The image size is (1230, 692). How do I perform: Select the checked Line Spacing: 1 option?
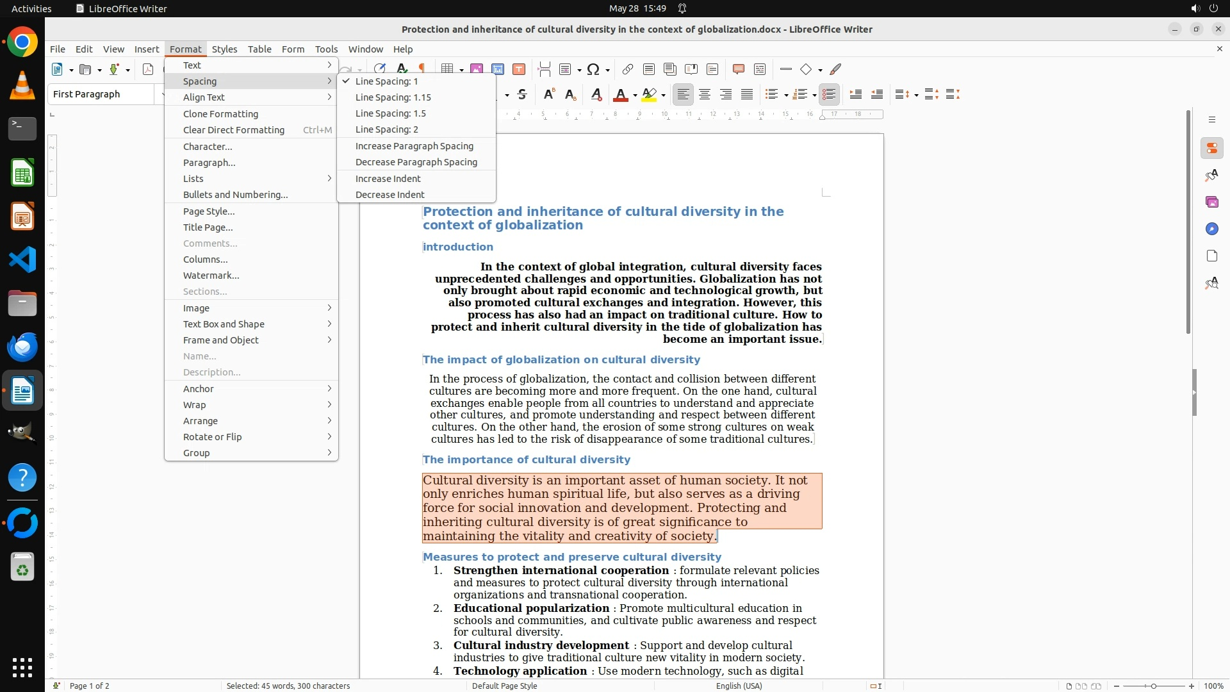(x=386, y=81)
